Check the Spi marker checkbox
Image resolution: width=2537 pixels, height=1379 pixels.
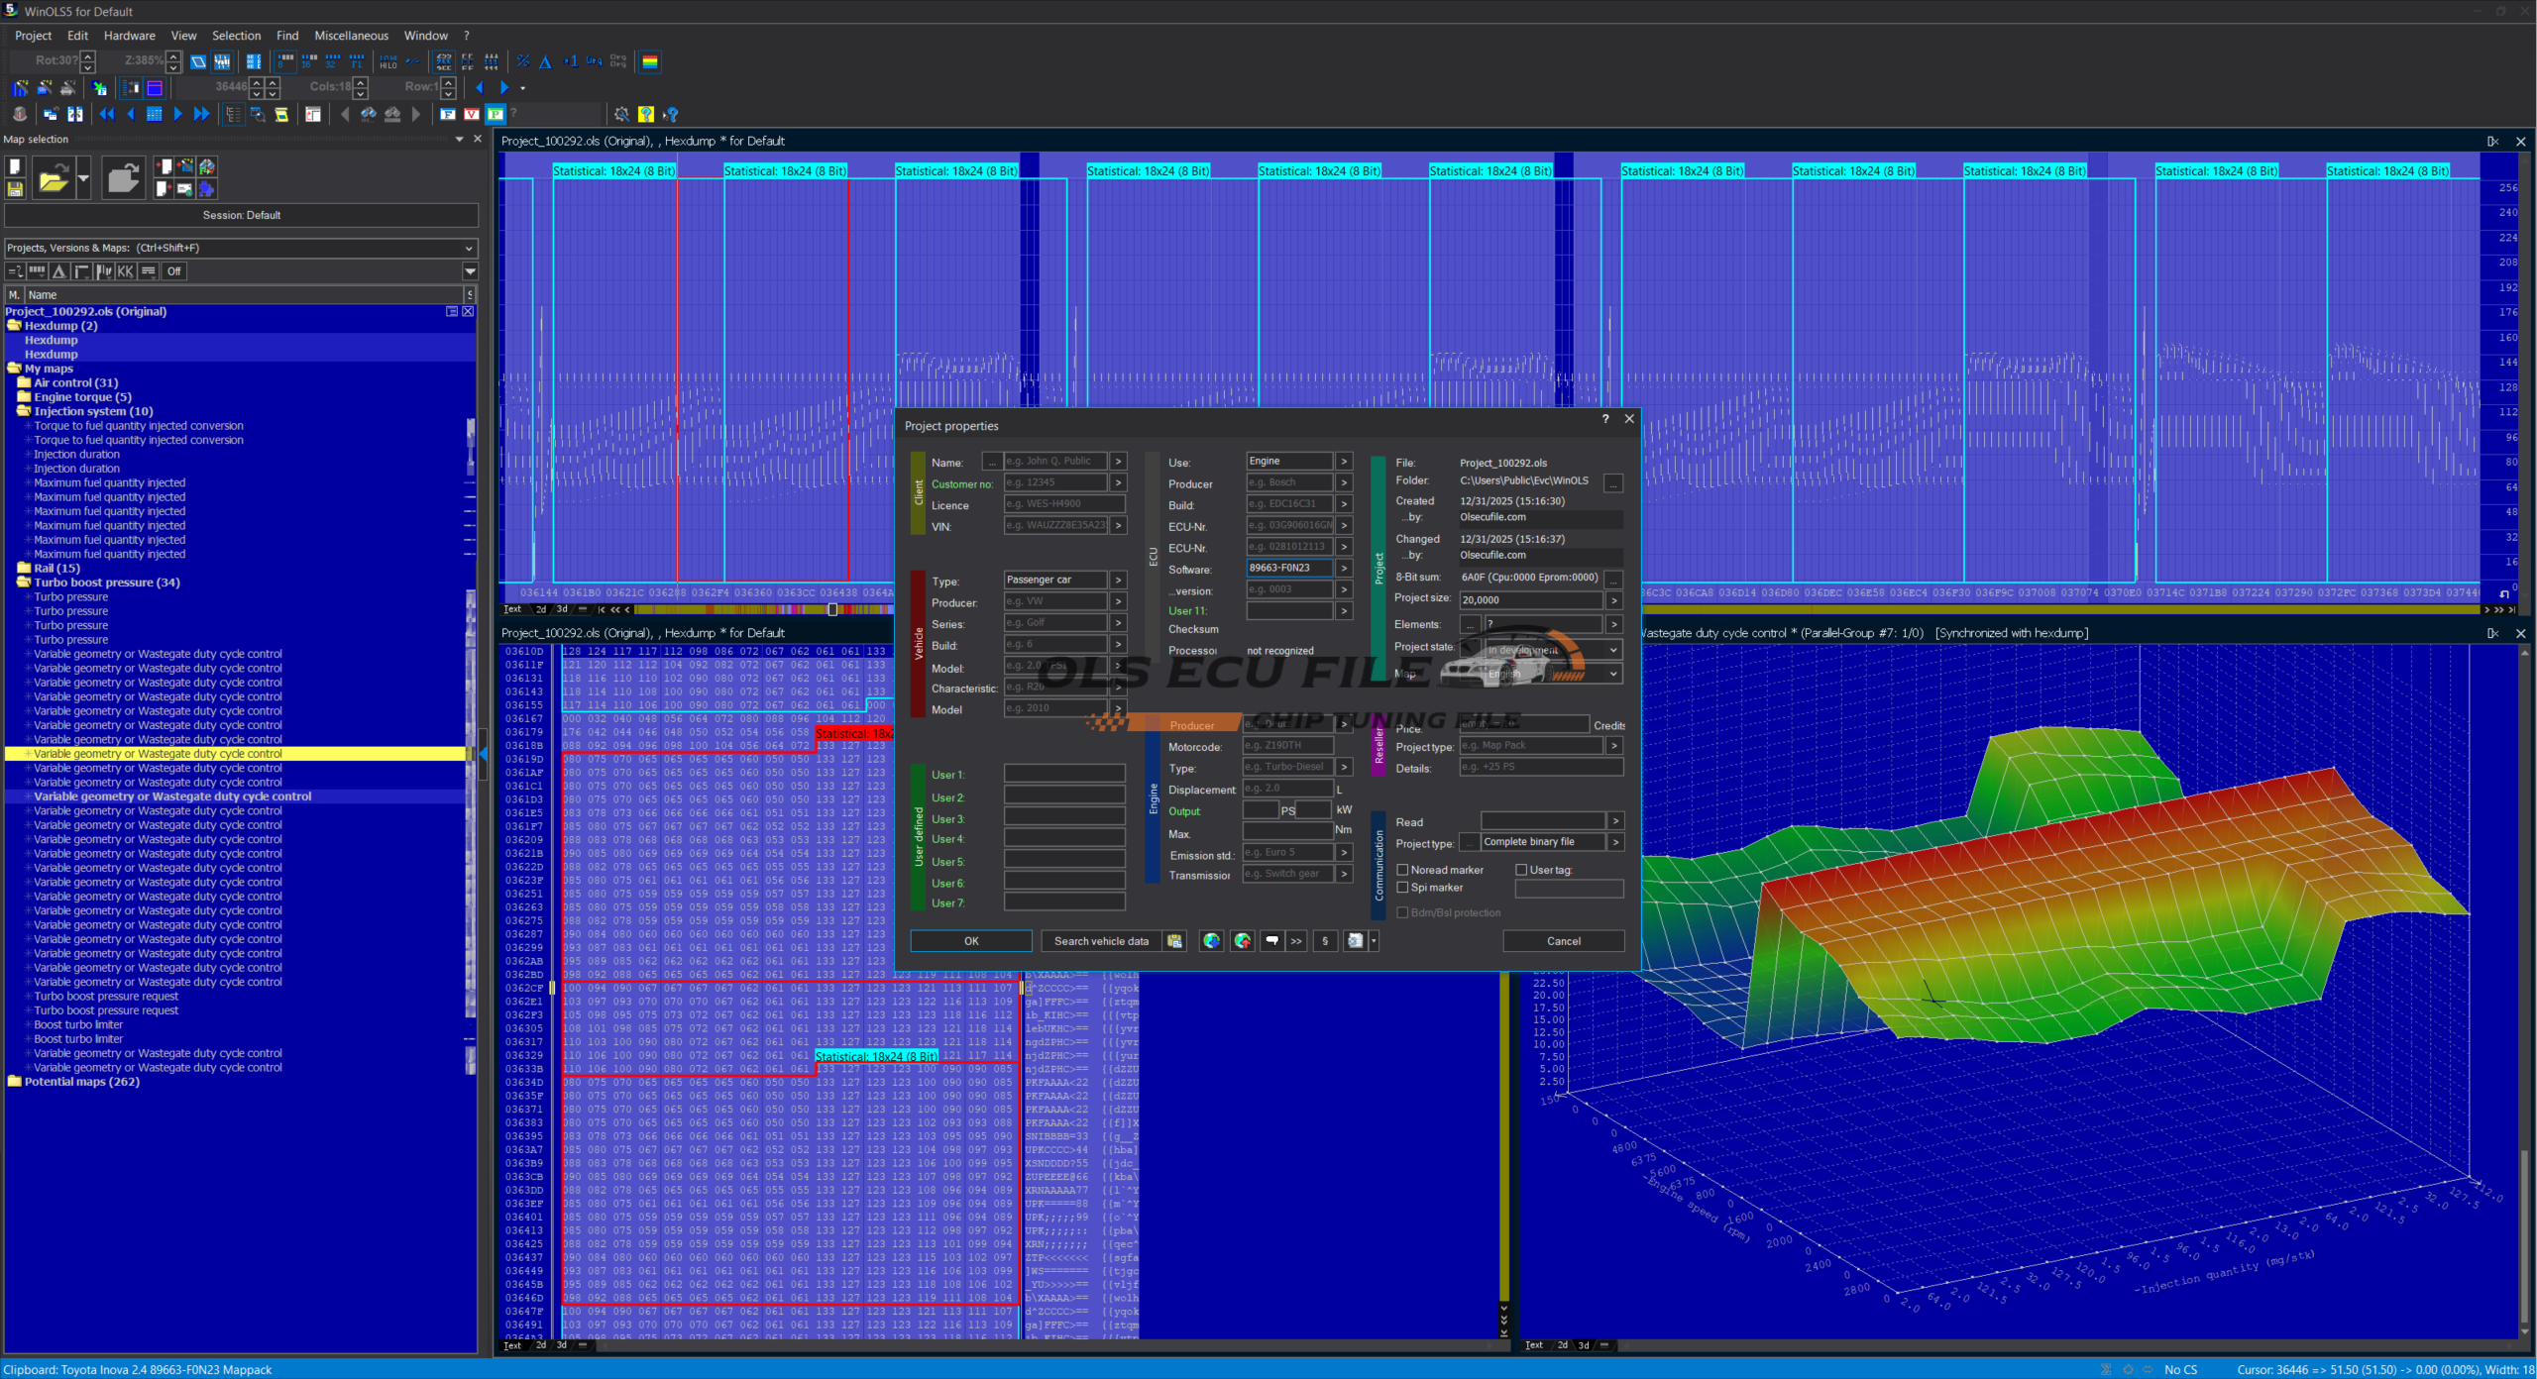point(1403,888)
